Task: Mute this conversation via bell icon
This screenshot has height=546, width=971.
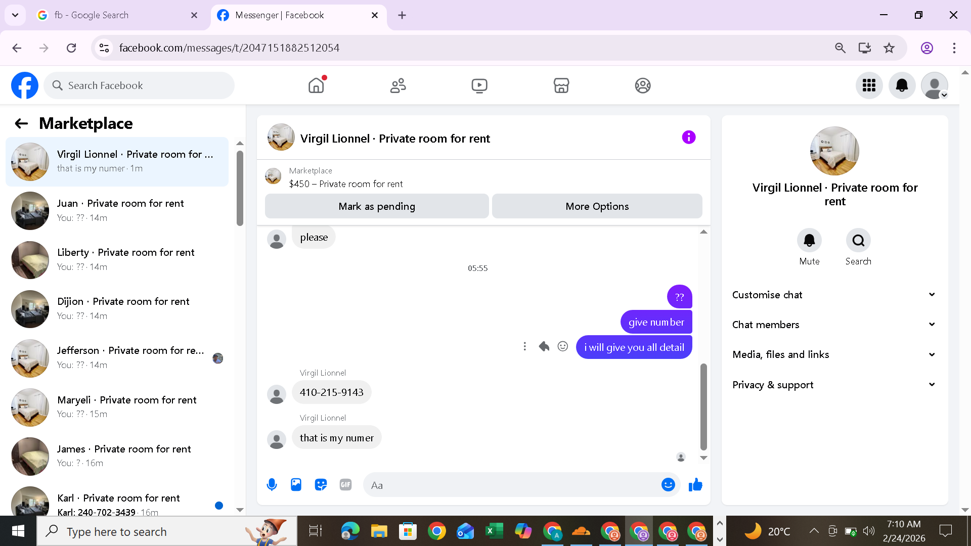Action: (x=809, y=241)
